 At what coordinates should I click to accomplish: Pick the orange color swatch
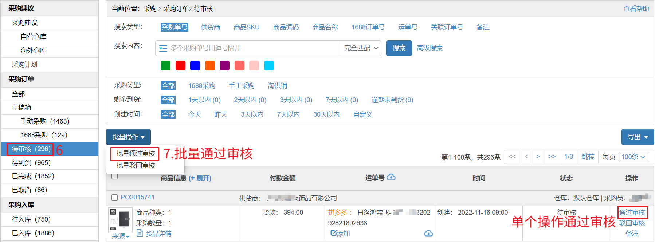pos(210,65)
